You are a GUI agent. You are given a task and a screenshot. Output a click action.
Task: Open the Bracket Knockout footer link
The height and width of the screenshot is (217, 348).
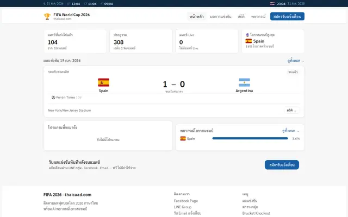(x=256, y=213)
